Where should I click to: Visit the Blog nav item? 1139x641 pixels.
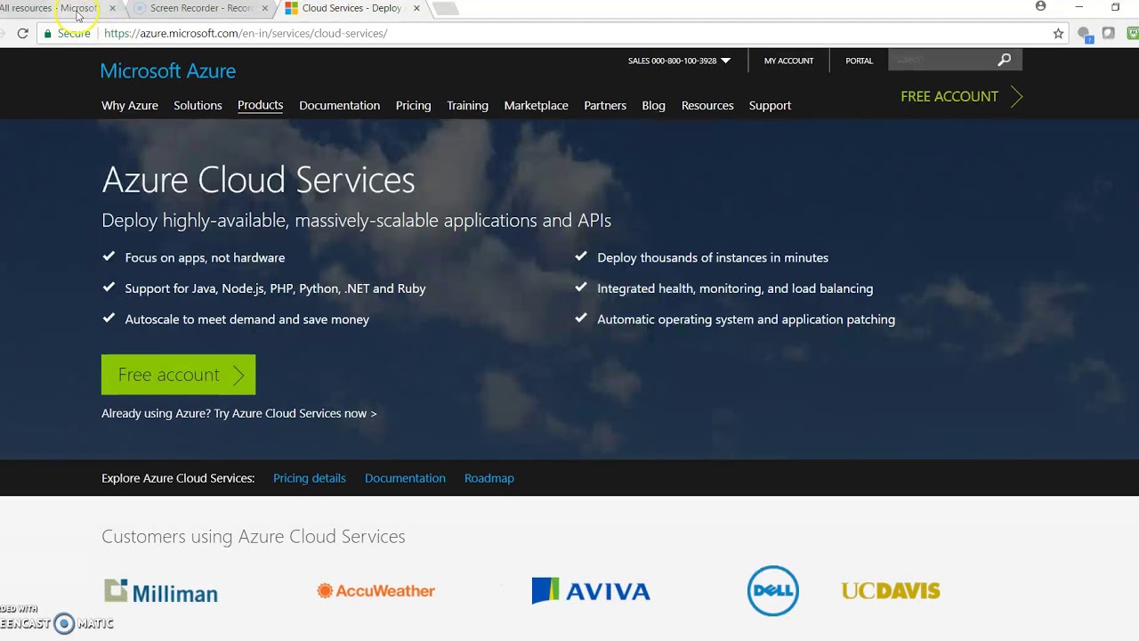(x=653, y=105)
